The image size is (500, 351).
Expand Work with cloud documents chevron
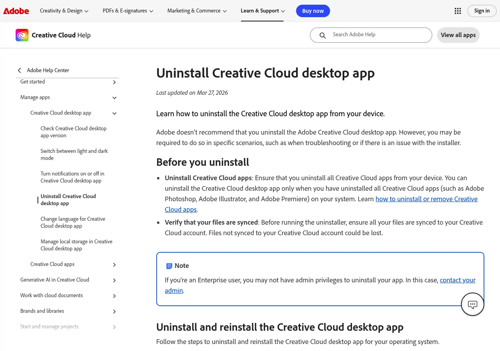pos(114,296)
